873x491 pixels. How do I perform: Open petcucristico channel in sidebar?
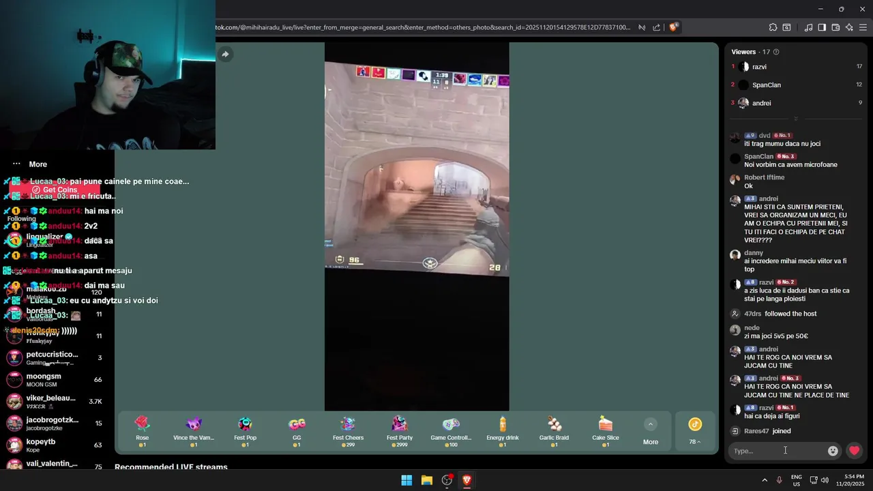53,358
